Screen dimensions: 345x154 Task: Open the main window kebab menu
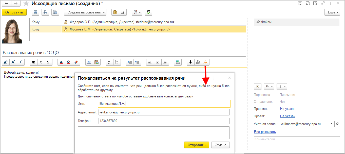[331, 3]
